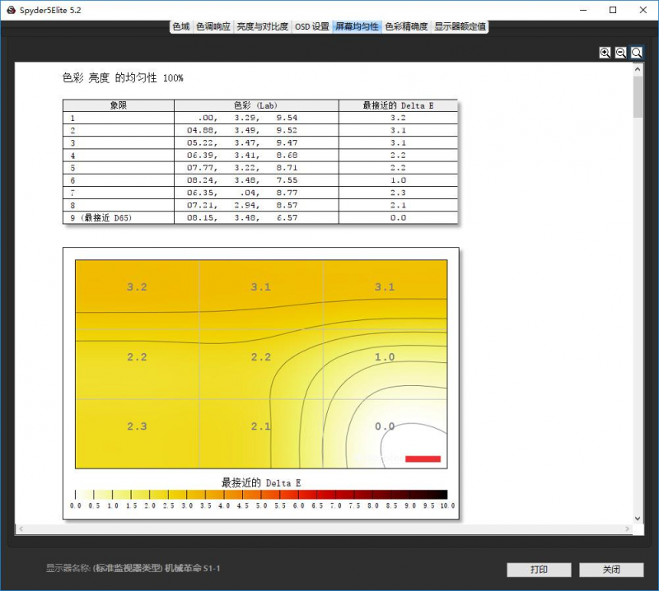Click the zoom out magnifier icon
This screenshot has width=659, height=591.
coord(621,52)
